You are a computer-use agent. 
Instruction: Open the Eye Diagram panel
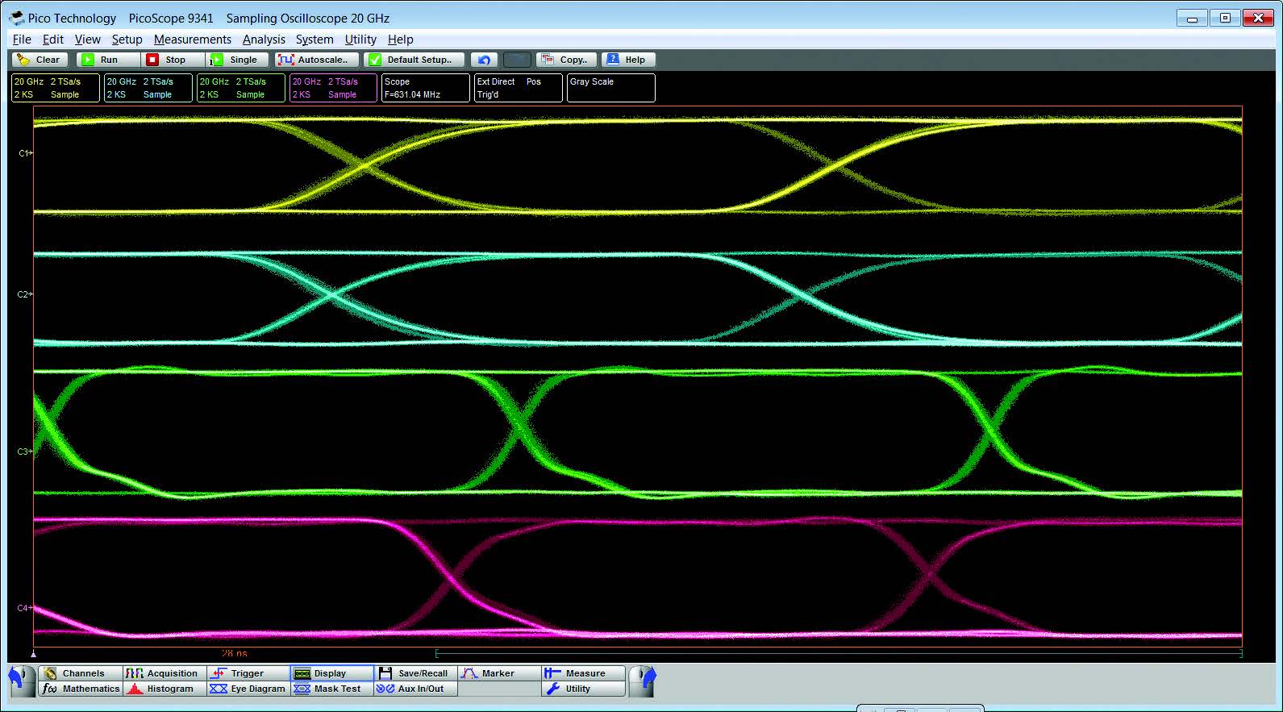point(248,689)
